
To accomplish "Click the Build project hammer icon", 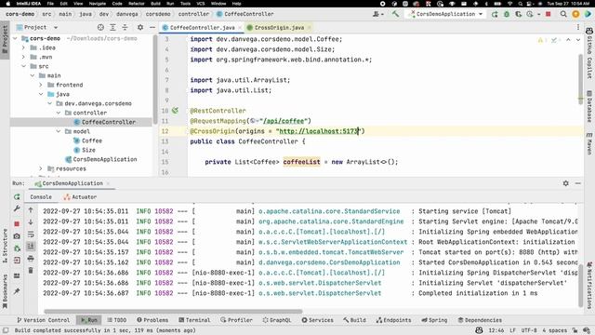I will (x=395, y=14).
